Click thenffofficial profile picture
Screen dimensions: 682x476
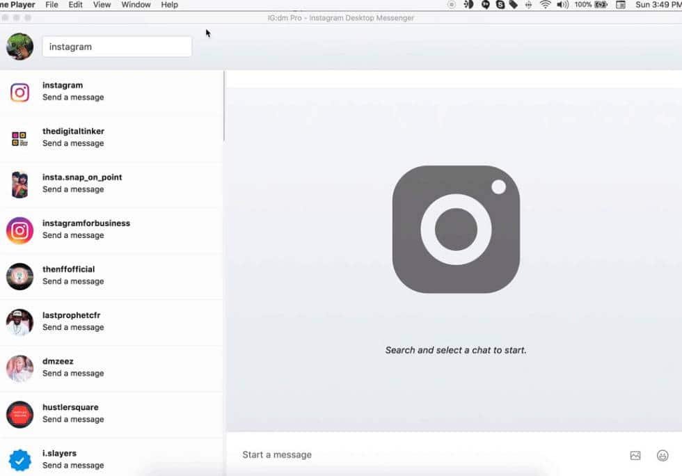(19, 276)
